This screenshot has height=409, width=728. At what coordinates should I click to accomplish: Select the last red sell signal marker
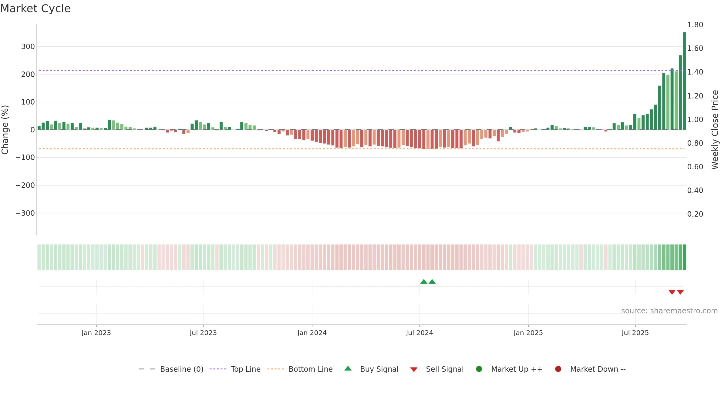coord(680,292)
